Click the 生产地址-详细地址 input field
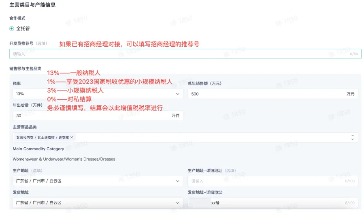Viewport: 364px width, 213px height. pos(273,181)
